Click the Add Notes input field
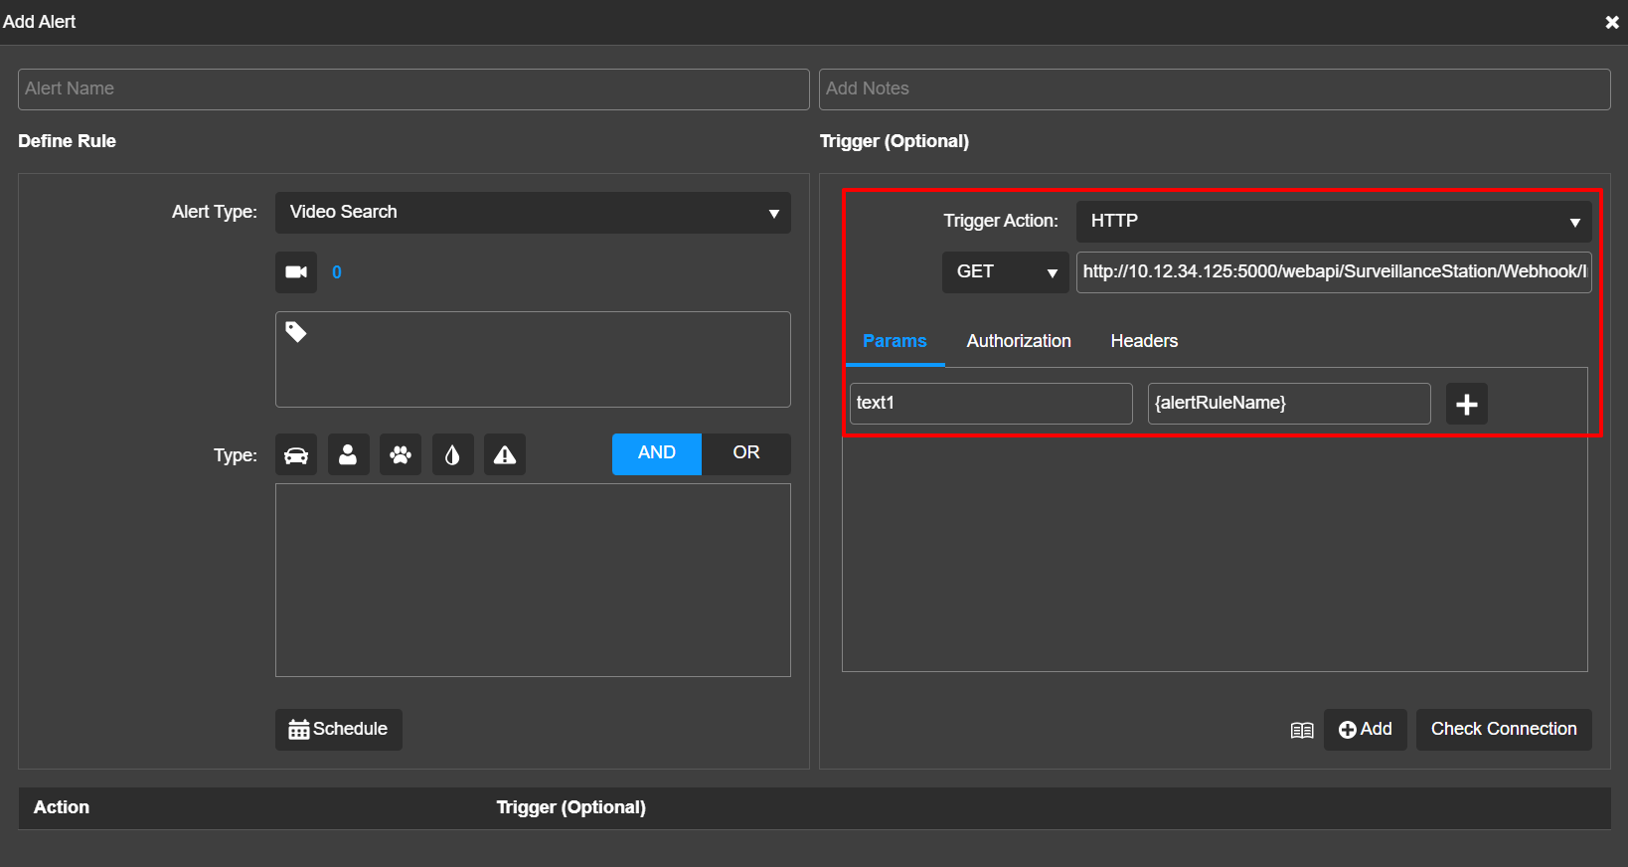This screenshot has width=1628, height=867. coord(1215,89)
